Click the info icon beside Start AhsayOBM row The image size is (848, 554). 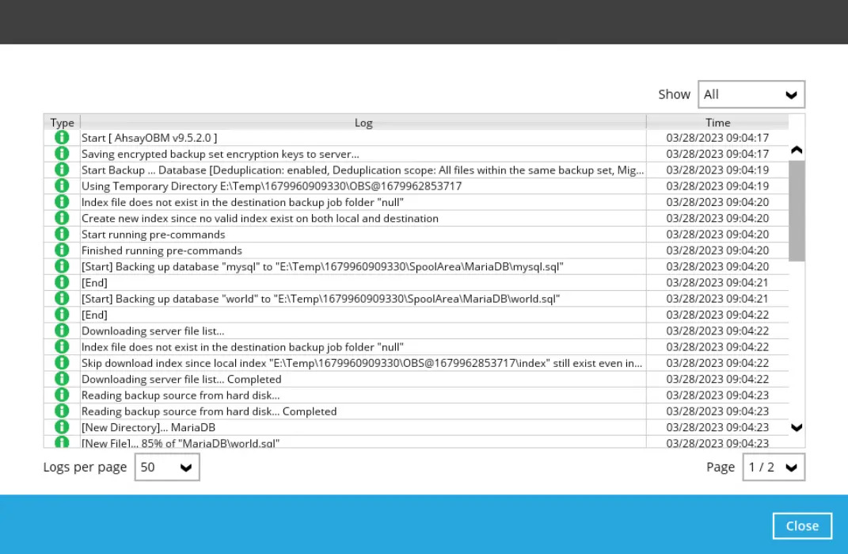[x=62, y=138]
